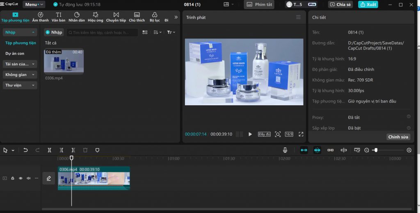Click the timeline cover settings icon
This screenshot has height=213, width=420.
coord(357,150)
